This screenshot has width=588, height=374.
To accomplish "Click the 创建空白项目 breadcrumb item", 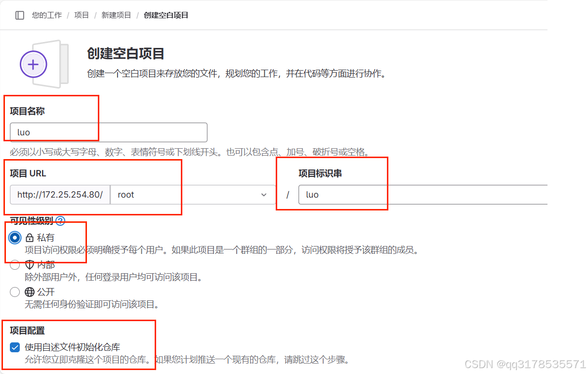I will pyautogui.click(x=166, y=15).
